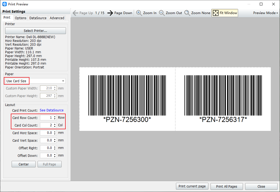Click the Page Up arrow icon
Screen dimensions: 280x192
click(x=75, y=13)
